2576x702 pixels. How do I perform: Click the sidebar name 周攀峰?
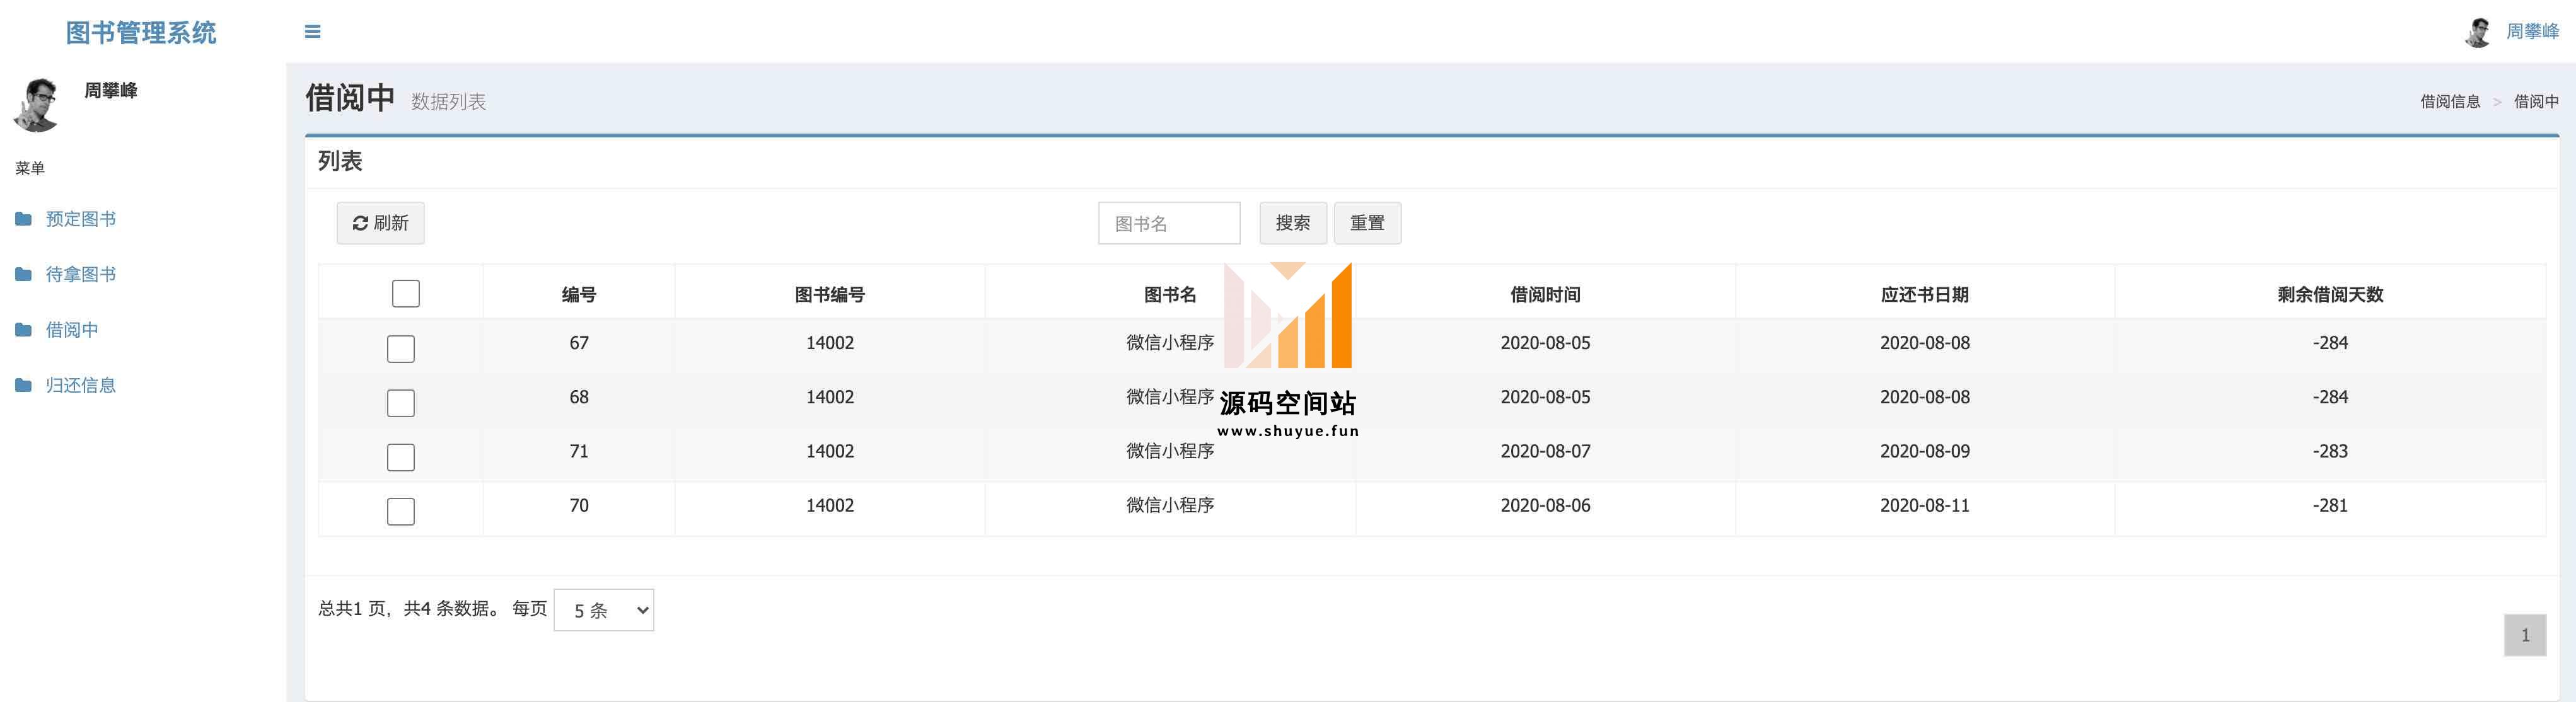point(110,90)
